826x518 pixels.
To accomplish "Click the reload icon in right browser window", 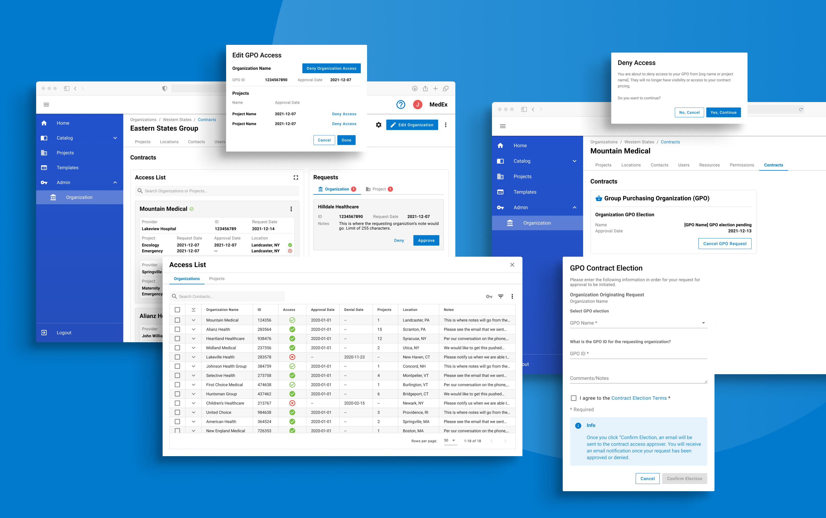I will pyautogui.click(x=801, y=110).
